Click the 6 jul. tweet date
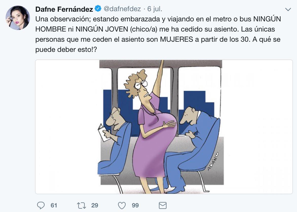 (x=155, y=9)
